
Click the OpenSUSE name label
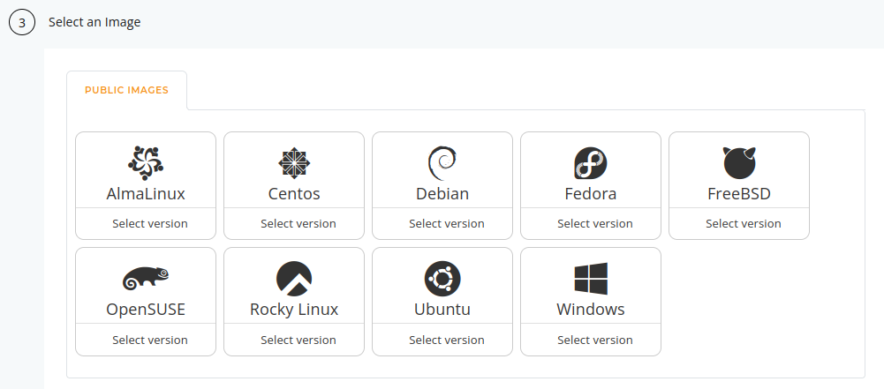pyautogui.click(x=146, y=309)
